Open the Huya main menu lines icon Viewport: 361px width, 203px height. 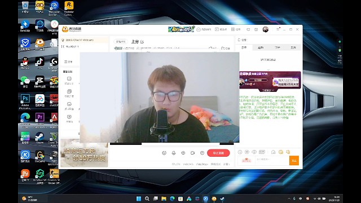pyautogui.click(x=278, y=29)
